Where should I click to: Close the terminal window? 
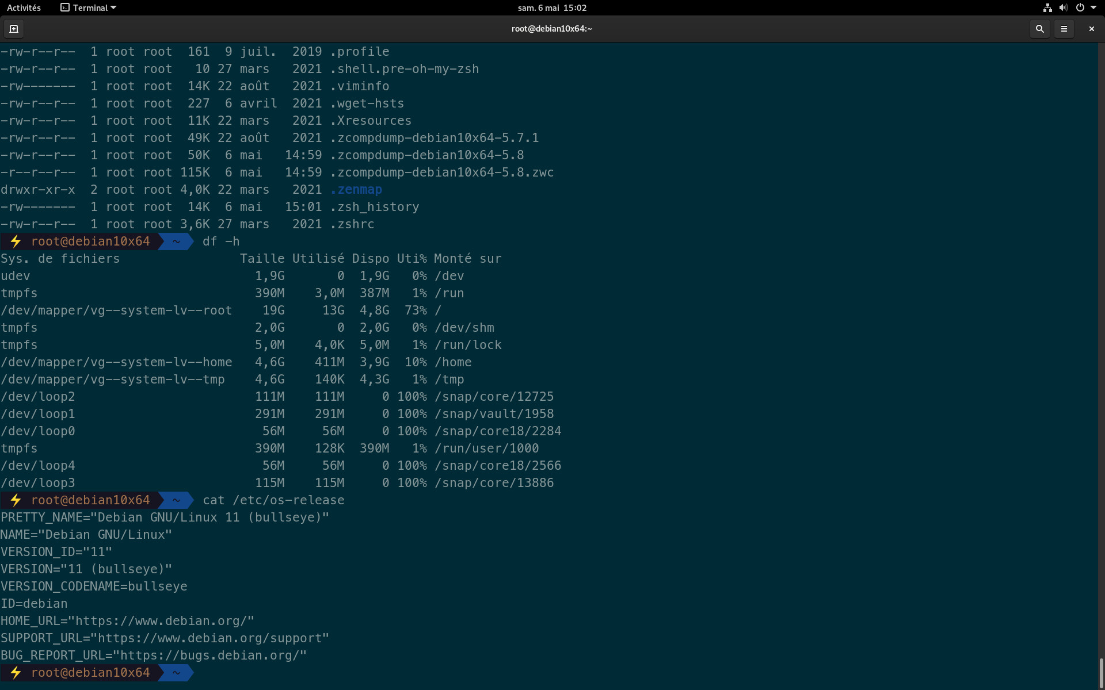[x=1091, y=29]
